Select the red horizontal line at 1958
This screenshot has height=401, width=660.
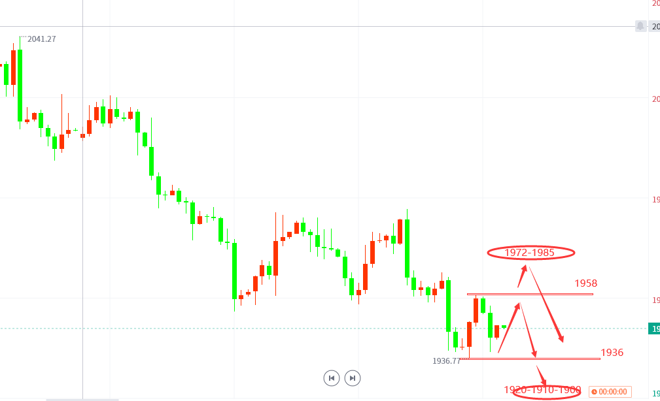(x=530, y=295)
